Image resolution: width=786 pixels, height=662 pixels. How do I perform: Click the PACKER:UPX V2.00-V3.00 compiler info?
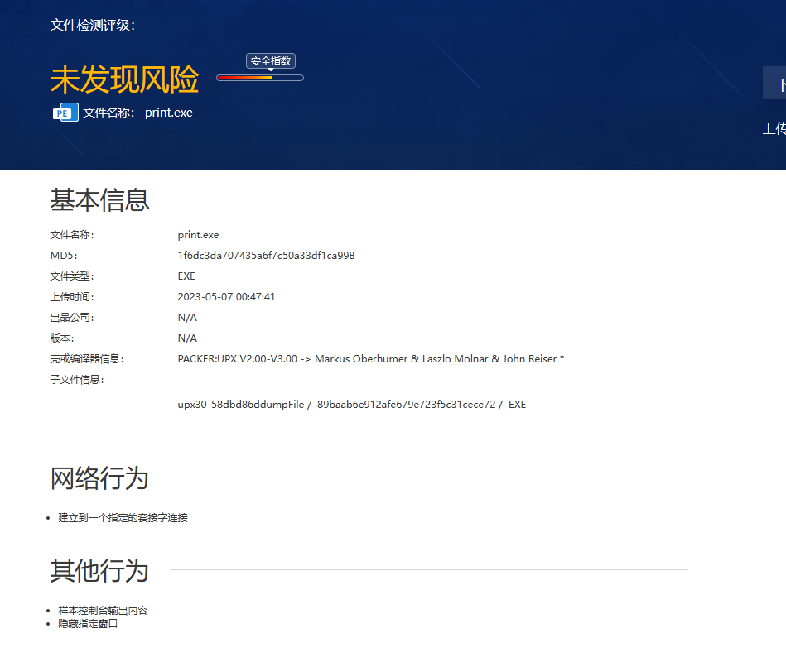click(371, 359)
